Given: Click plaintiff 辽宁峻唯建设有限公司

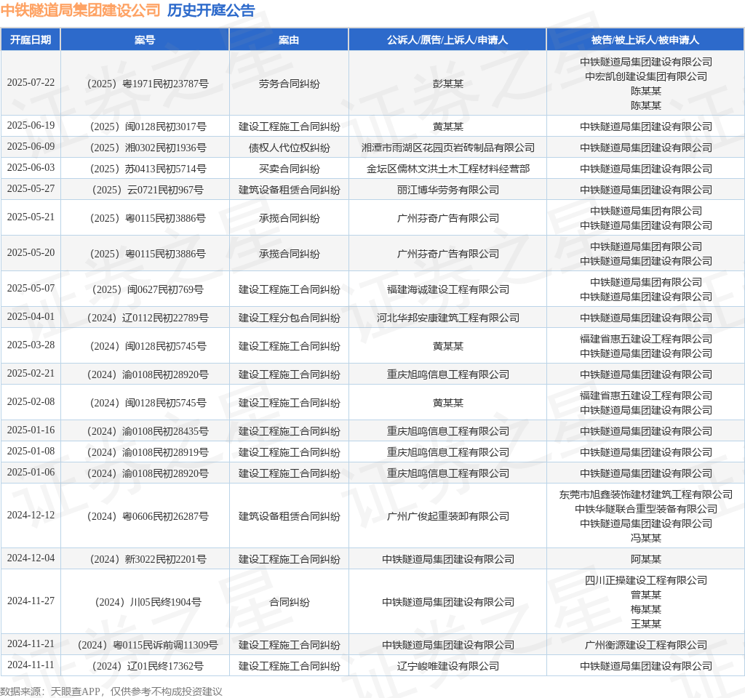Looking at the screenshot, I should [x=448, y=666].
